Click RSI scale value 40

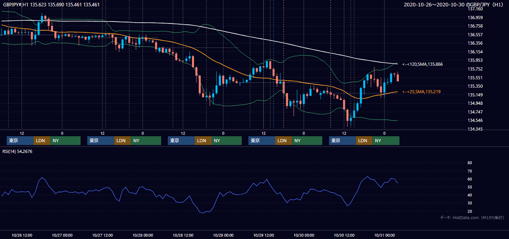click(x=470, y=195)
